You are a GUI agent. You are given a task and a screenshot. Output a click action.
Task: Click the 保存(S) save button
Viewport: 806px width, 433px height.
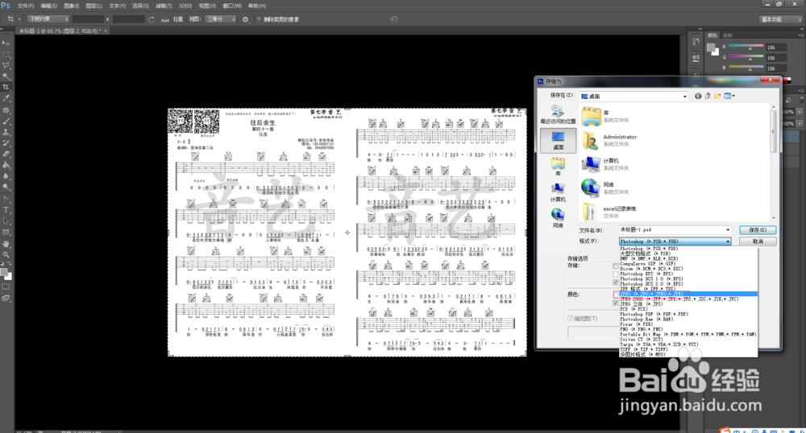pyautogui.click(x=758, y=230)
